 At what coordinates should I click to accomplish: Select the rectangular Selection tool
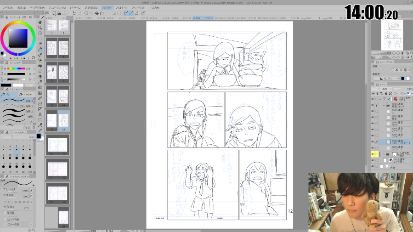click(40, 39)
